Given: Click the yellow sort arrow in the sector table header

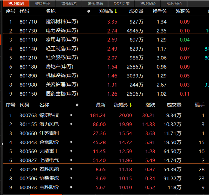Looking at the screenshot, I should click(116, 11).
